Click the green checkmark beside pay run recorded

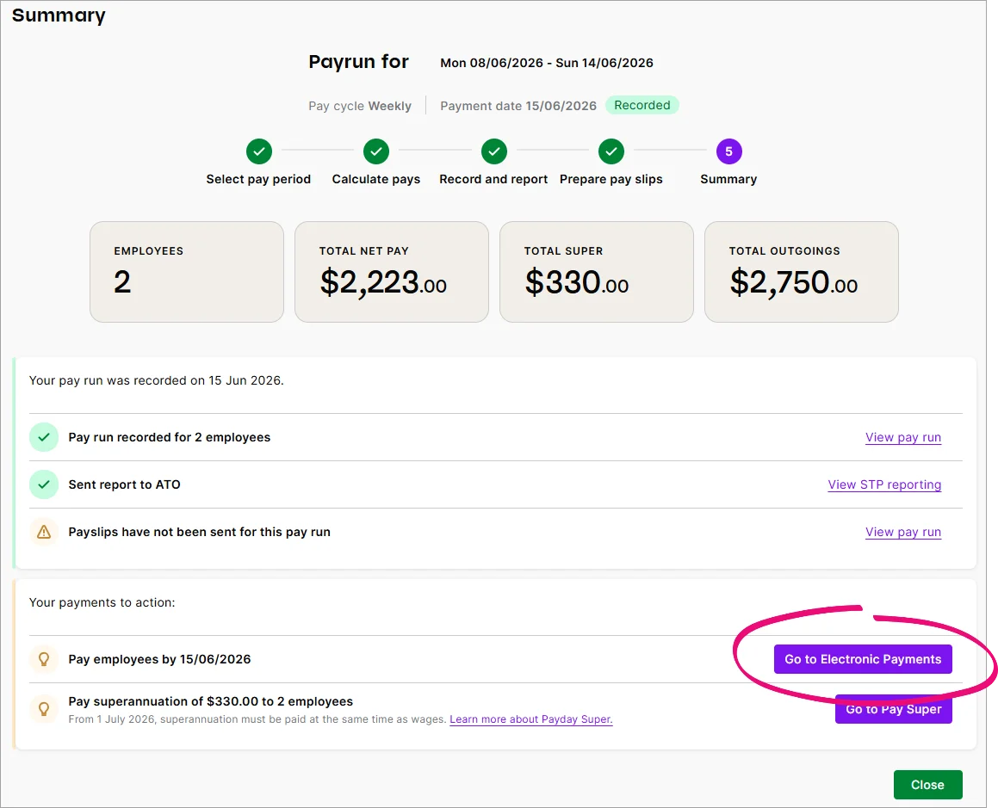pos(44,437)
